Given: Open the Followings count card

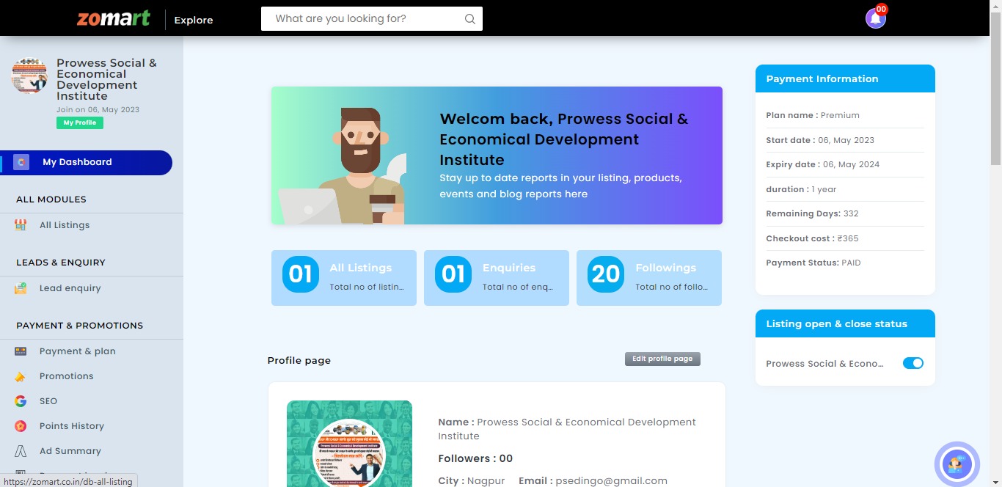Looking at the screenshot, I should (x=649, y=278).
